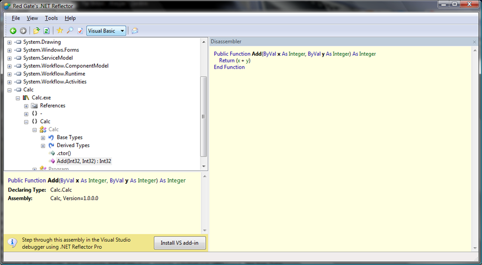Image resolution: width=482 pixels, height=265 pixels.
Task: Expand the System.Workflow.Runtime node
Action: click(x=9, y=74)
